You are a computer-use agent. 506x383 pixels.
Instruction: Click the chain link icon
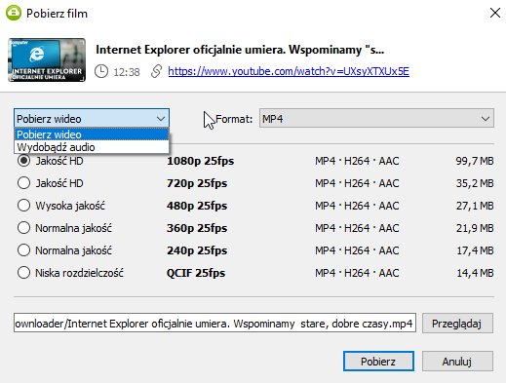pyautogui.click(x=156, y=71)
